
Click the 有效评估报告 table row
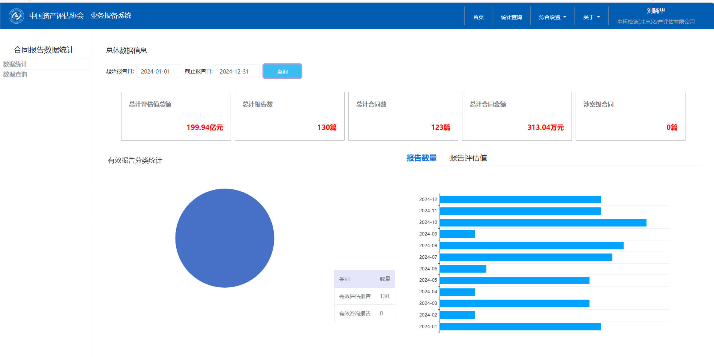(x=364, y=296)
